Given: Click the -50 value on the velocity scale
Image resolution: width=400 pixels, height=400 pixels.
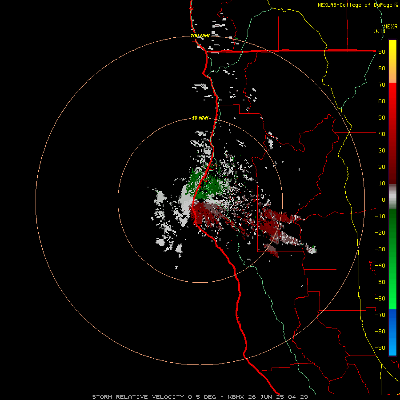Looking at the screenshot, I should click(x=380, y=282).
